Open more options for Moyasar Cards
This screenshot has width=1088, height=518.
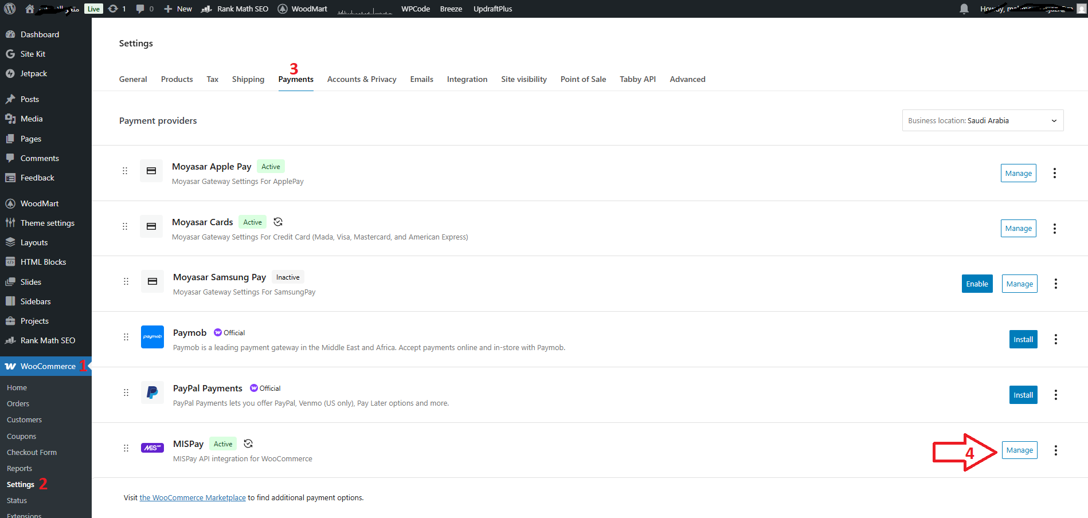(x=1055, y=229)
